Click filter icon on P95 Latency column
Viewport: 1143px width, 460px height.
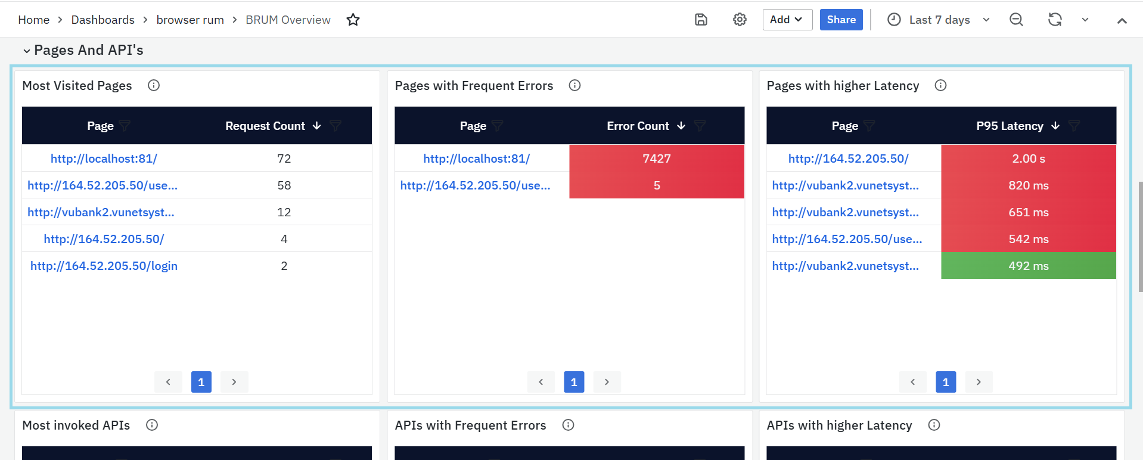click(x=1074, y=126)
